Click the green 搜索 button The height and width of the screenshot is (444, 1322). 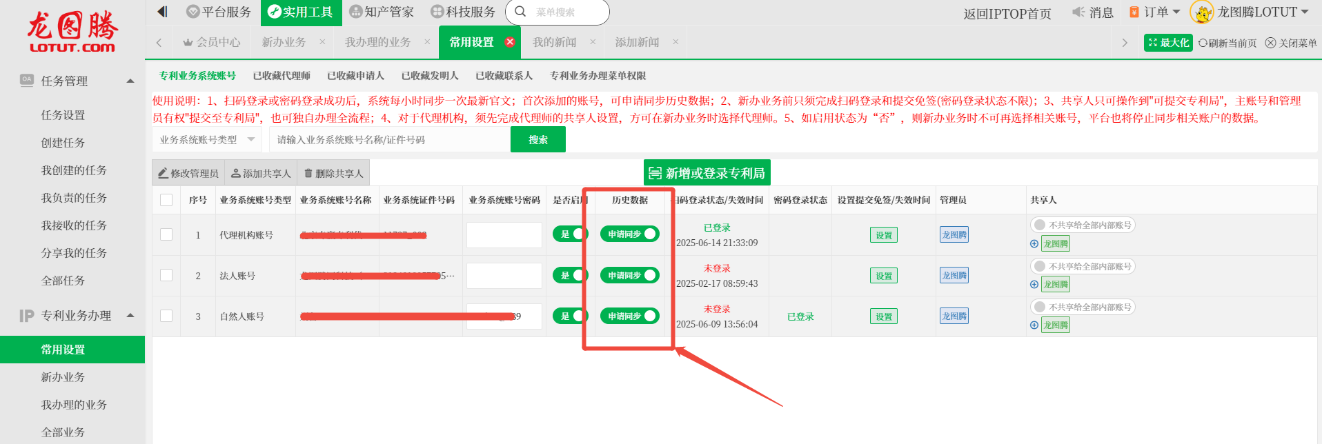(x=537, y=139)
